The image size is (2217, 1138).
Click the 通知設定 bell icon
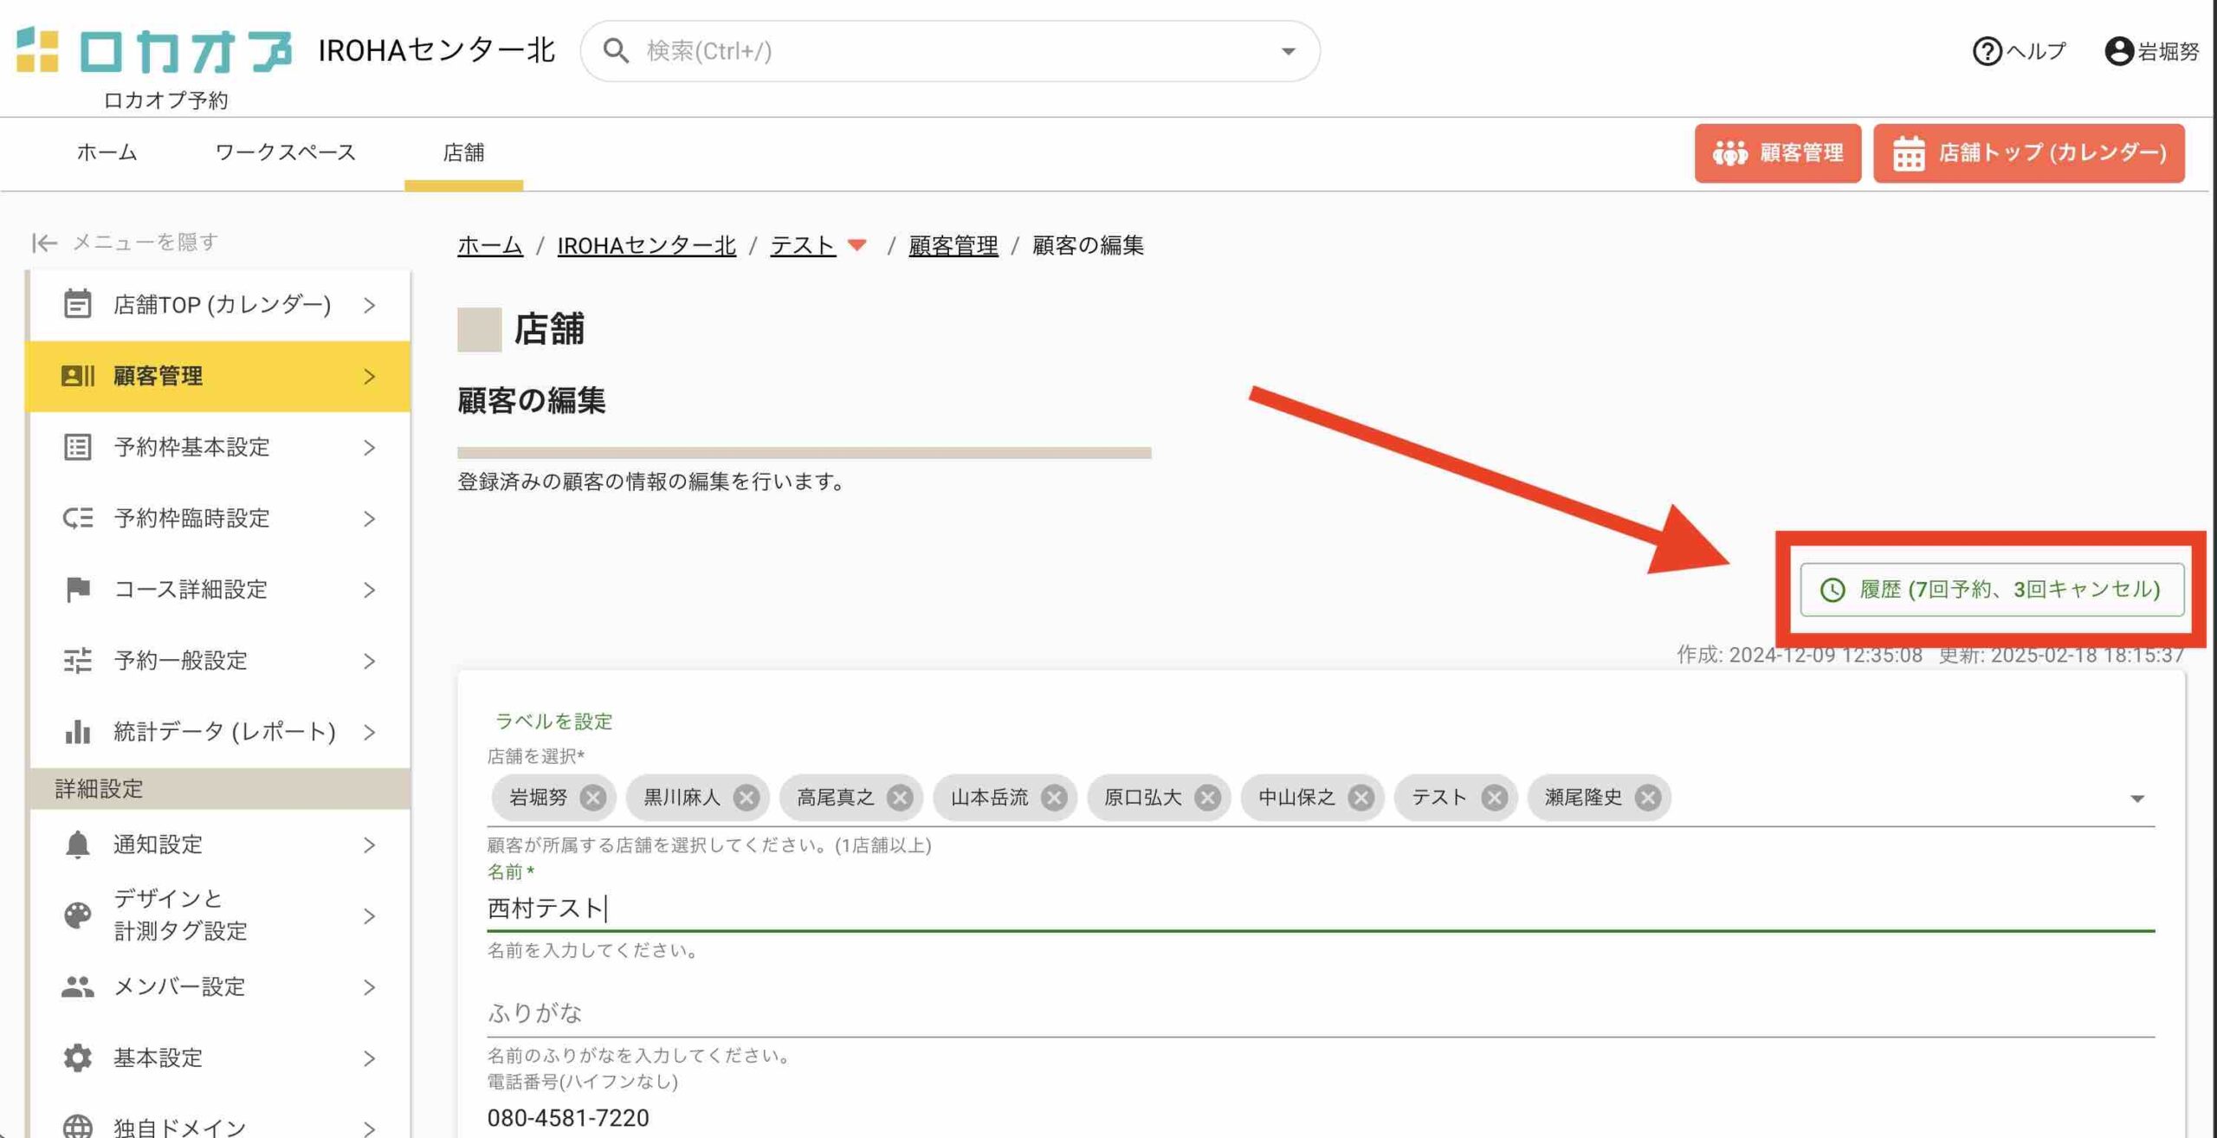[77, 844]
